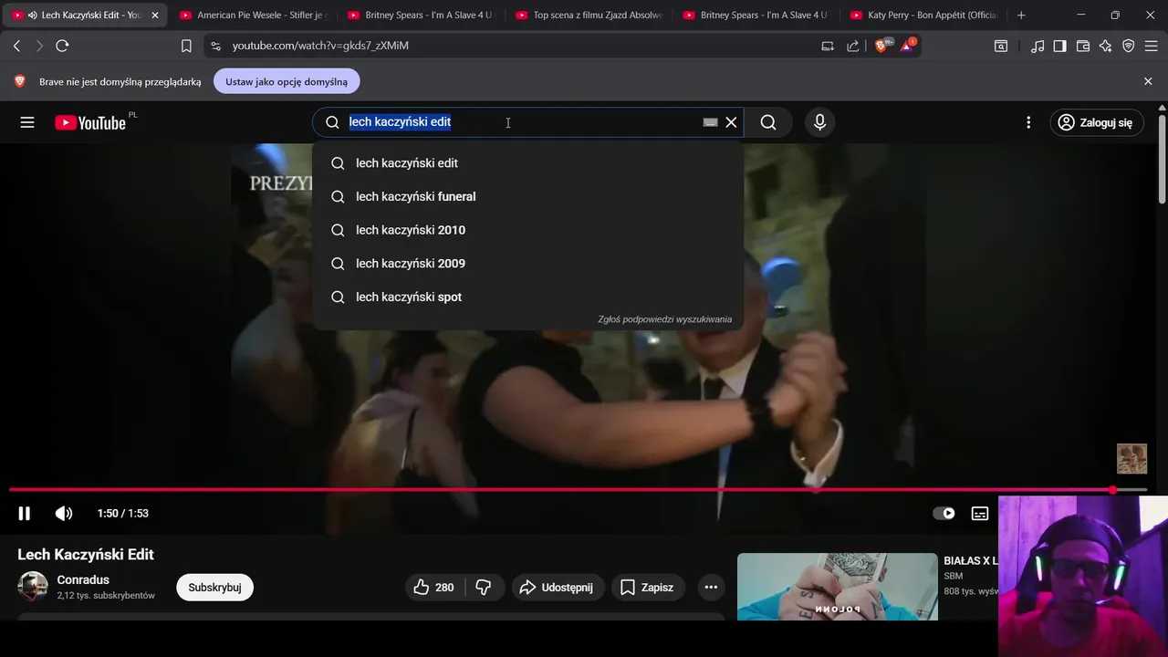
Task: Close the Lech Kaczyński Edit tab
Action: click(154, 16)
